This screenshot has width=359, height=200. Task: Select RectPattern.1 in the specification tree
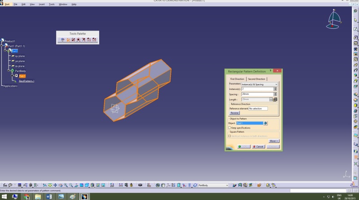(26, 81)
